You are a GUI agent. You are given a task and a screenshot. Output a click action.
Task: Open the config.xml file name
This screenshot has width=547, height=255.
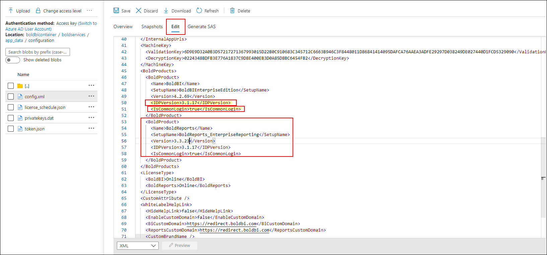pos(34,97)
